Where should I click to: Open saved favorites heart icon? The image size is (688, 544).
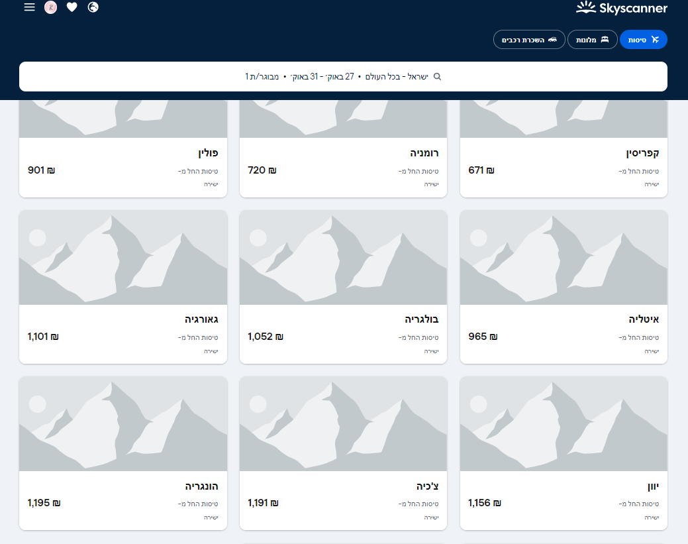(x=72, y=7)
